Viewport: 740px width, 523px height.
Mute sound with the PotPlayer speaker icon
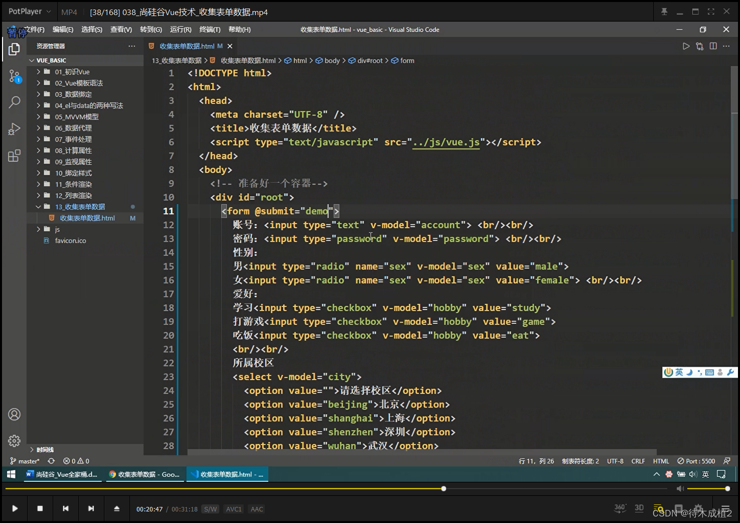(x=680, y=488)
